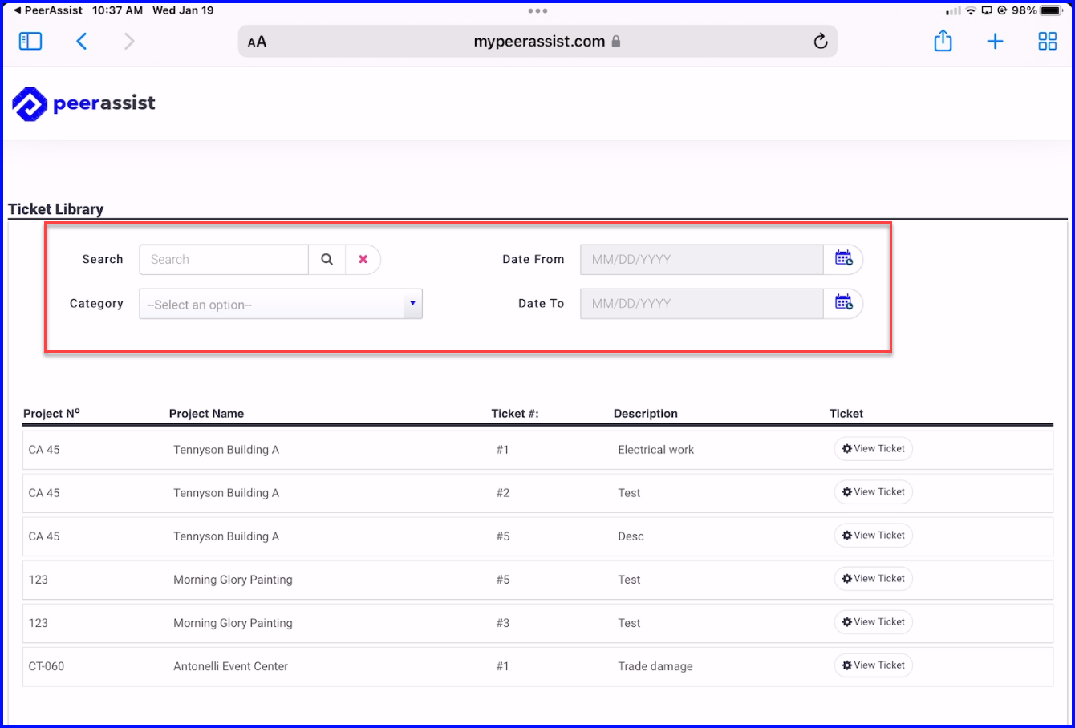Add a new tab with plus icon
The image size is (1075, 728).
point(995,41)
